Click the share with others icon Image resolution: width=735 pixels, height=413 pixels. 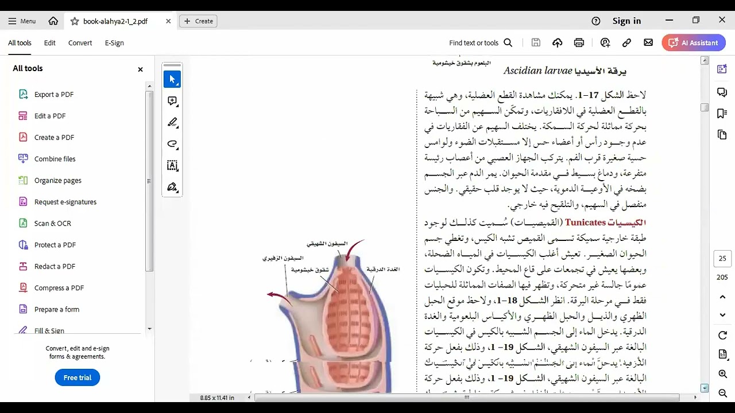[x=605, y=42]
